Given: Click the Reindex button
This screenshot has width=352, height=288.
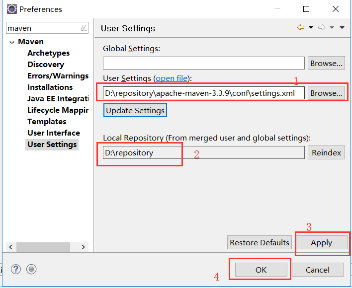Looking at the screenshot, I should tap(326, 153).
